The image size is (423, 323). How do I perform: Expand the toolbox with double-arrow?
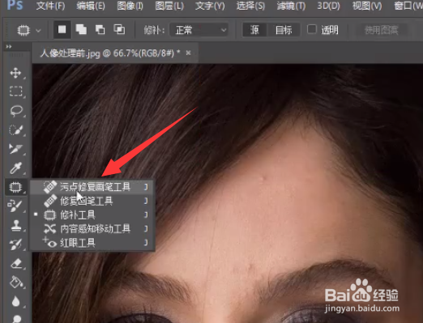(x=9, y=47)
